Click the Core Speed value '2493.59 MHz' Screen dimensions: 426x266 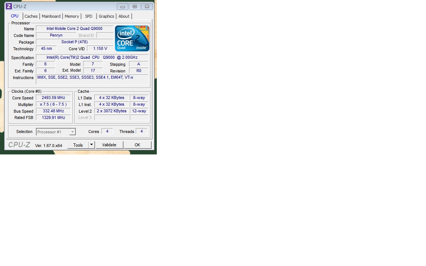(x=53, y=98)
